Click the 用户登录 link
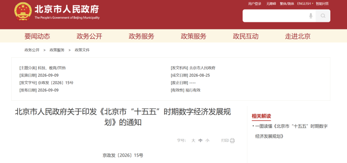Viewport: 347px width, 163px height. pyautogui.click(x=255, y=4)
